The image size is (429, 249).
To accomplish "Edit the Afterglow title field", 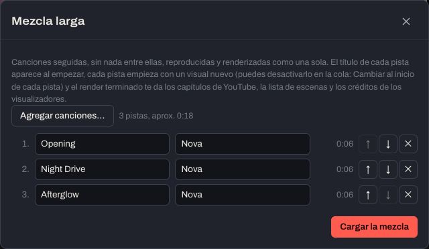I will point(102,195).
